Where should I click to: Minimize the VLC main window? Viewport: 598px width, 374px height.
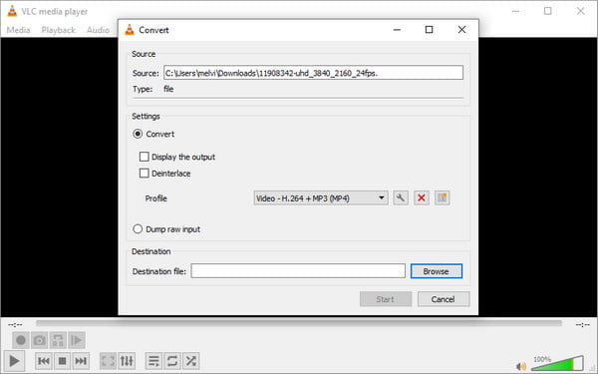click(515, 11)
